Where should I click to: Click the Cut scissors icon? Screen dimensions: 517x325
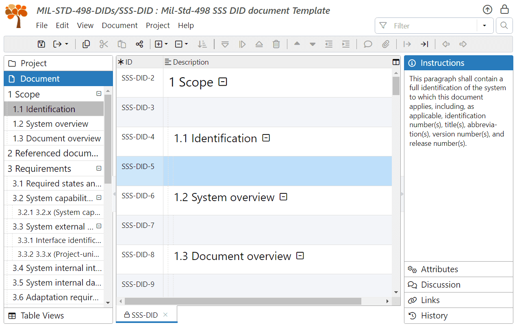click(x=104, y=44)
